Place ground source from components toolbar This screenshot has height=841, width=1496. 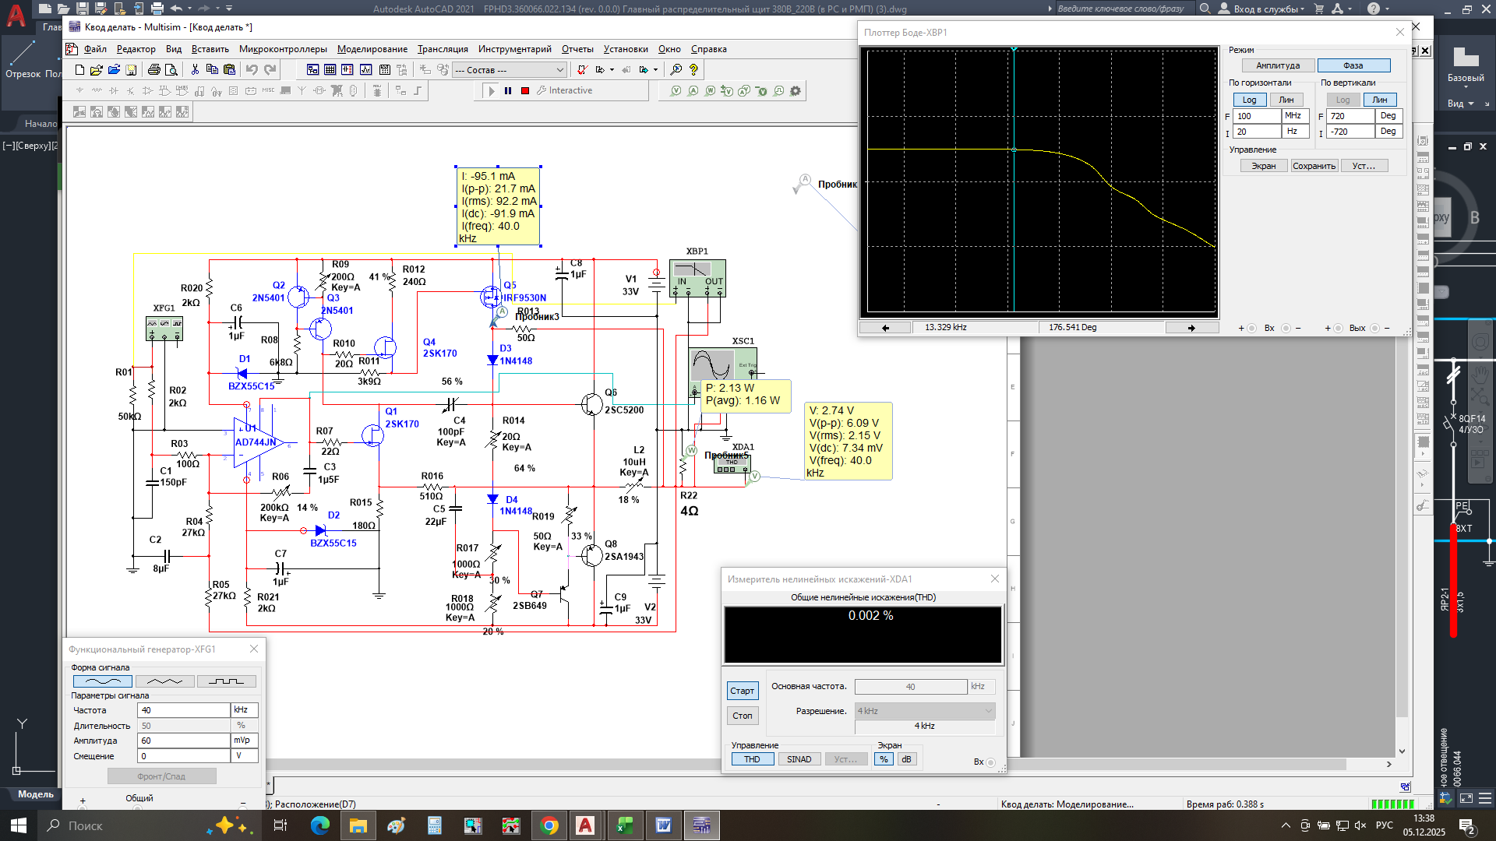(79, 91)
